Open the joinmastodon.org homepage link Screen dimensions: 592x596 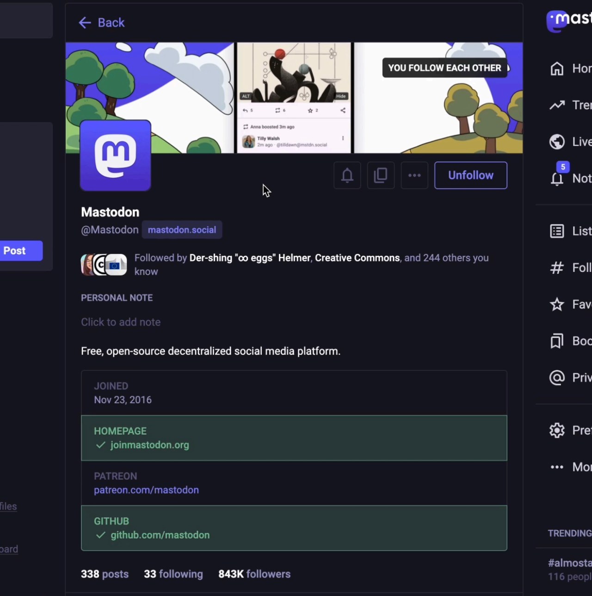[150, 445]
